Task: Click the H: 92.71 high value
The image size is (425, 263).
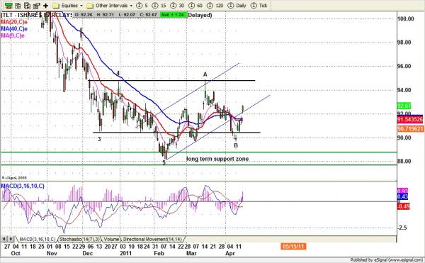Action: pos(105,15)
